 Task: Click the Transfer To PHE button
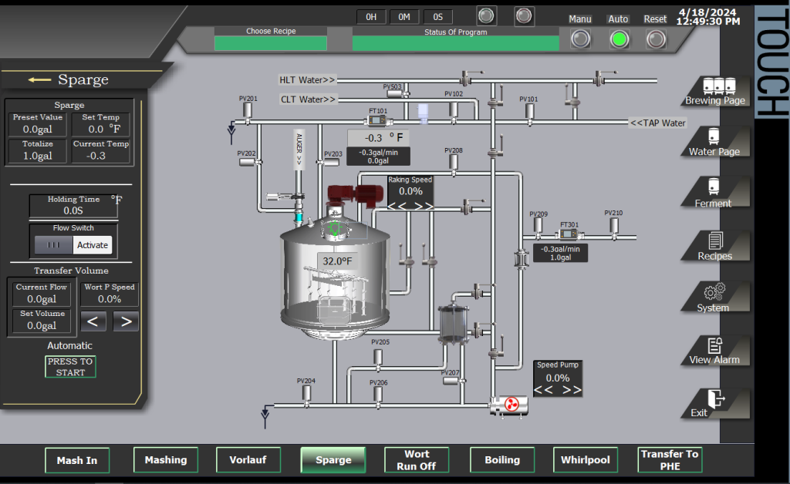[x=670, y=460]
